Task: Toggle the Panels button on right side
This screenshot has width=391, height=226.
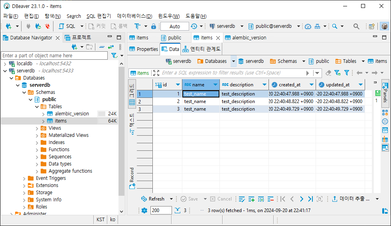Action: tap(385, 93)
